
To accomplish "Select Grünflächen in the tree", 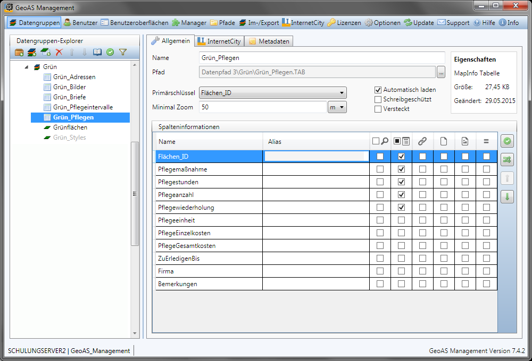I will 70,127.
